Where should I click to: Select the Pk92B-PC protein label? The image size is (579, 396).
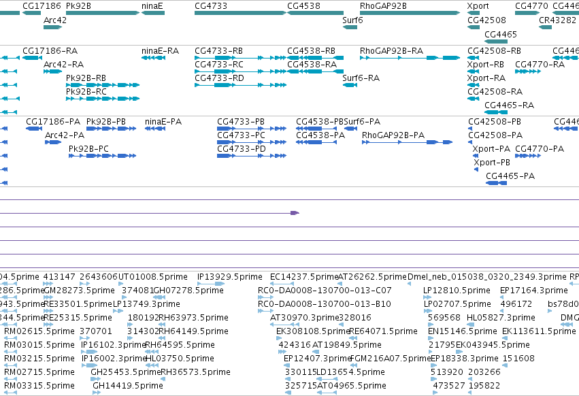(x=88, y=148)
